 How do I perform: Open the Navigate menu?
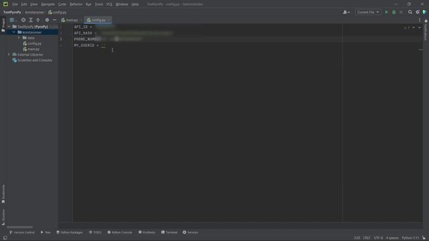click(x=48, y=5)
